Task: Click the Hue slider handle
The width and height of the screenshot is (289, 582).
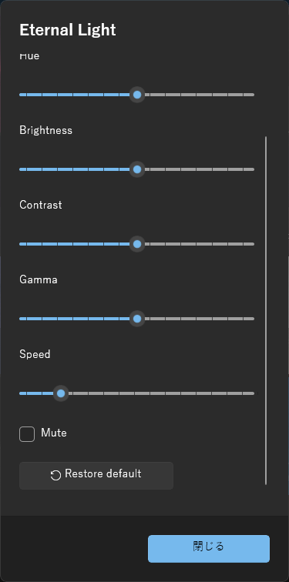Action: (x=137, y=95)
